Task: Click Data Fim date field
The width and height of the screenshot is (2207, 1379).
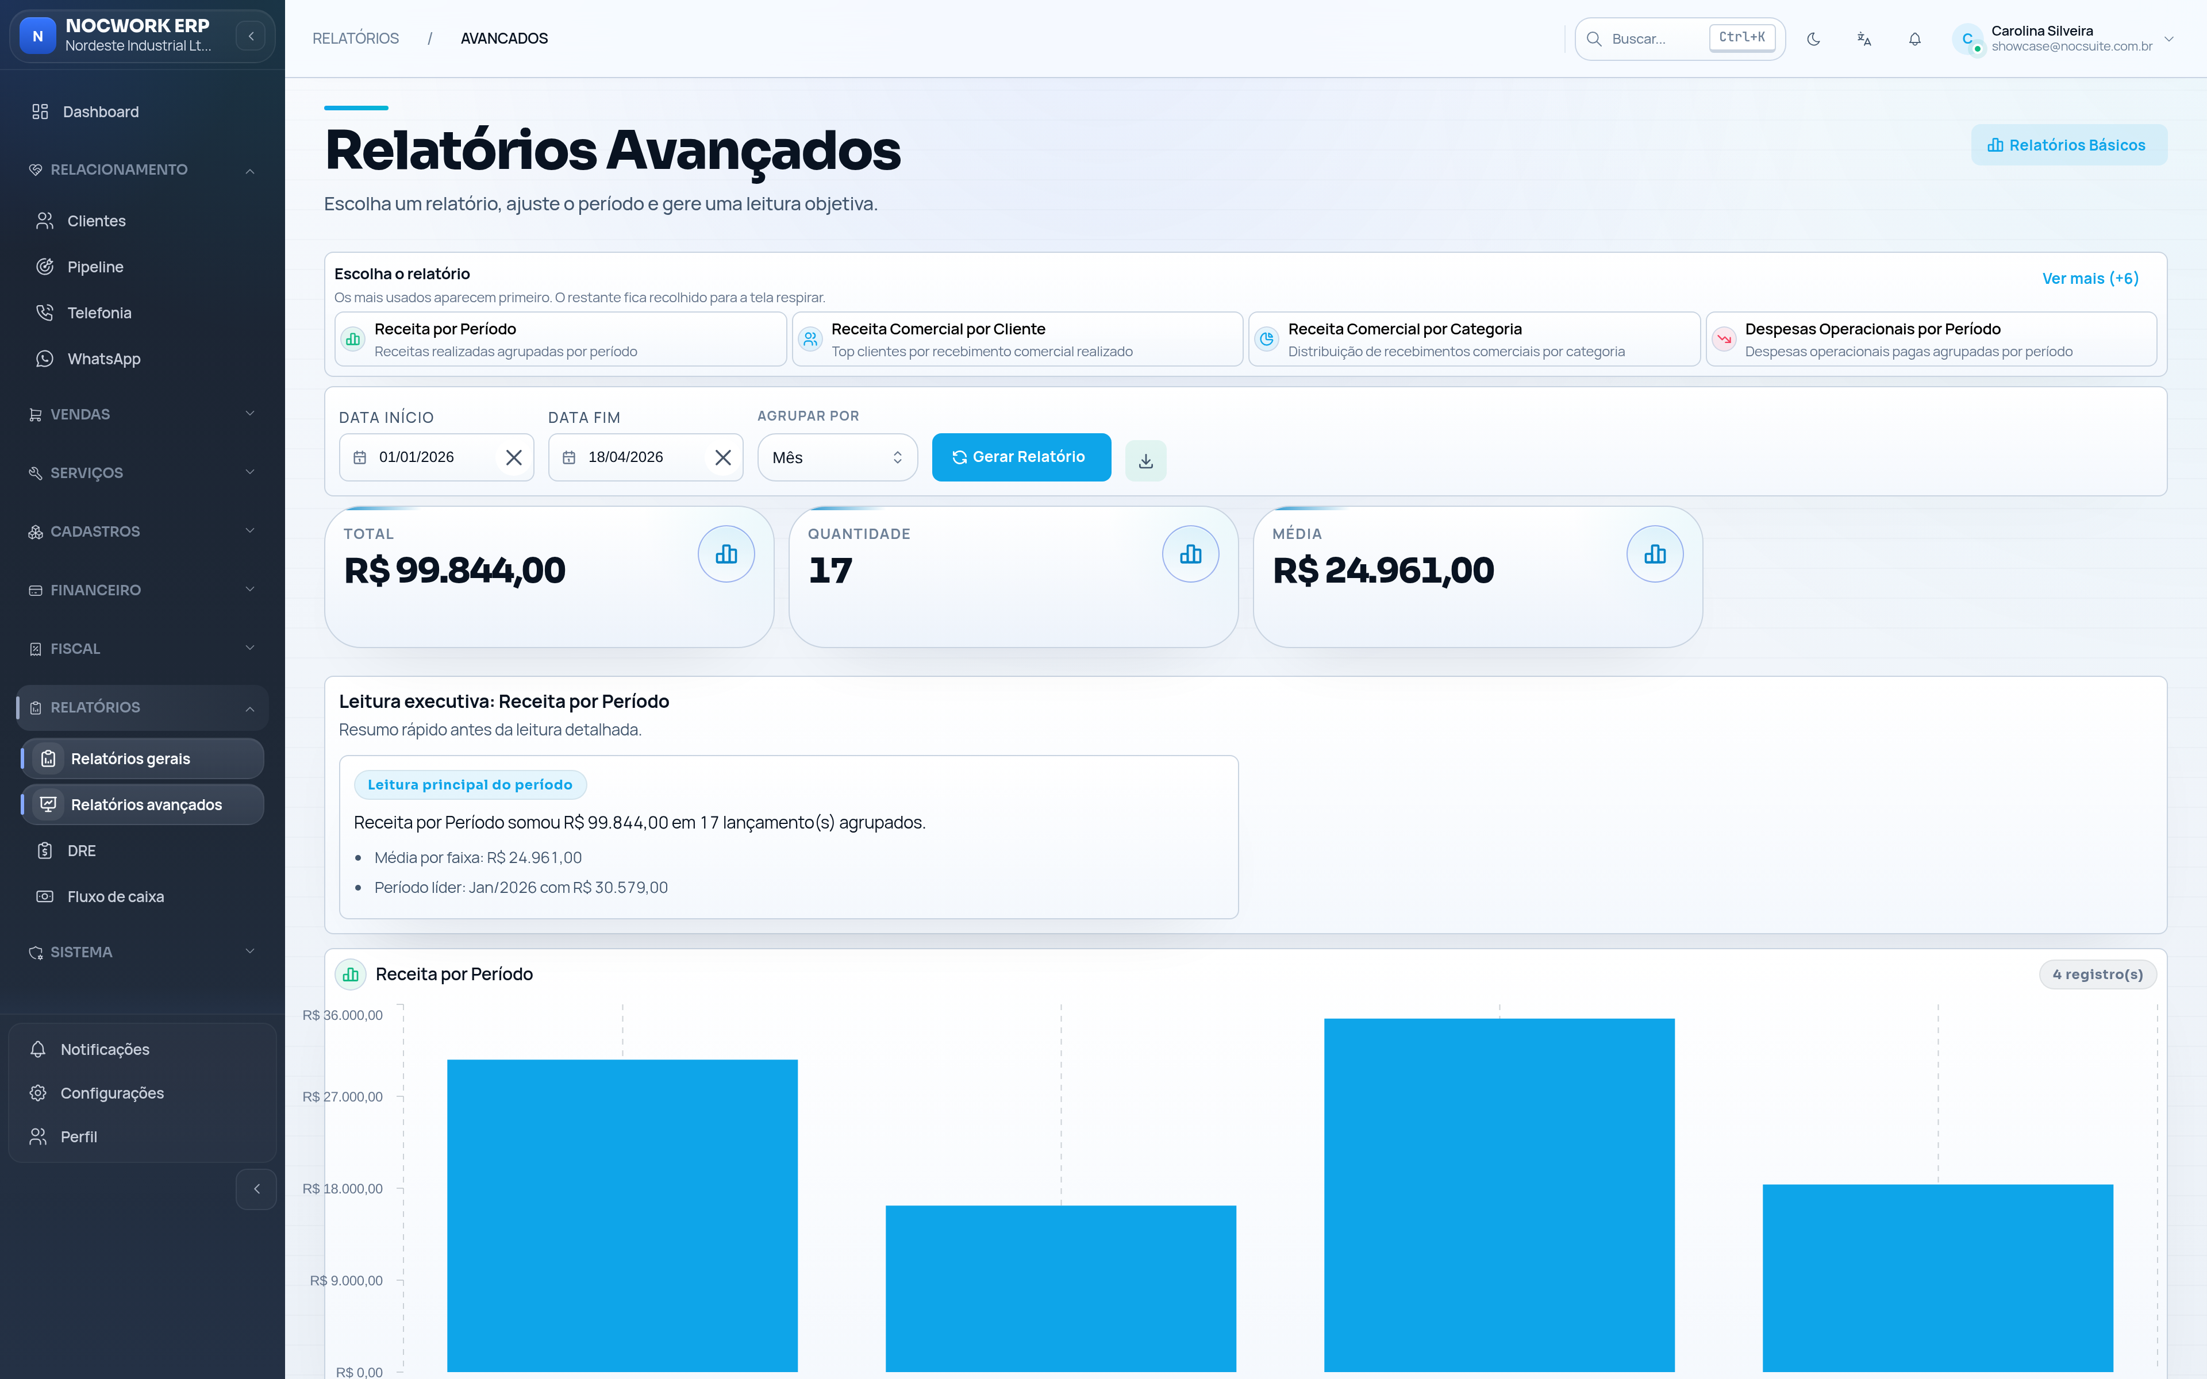Action: pos(645,457)
